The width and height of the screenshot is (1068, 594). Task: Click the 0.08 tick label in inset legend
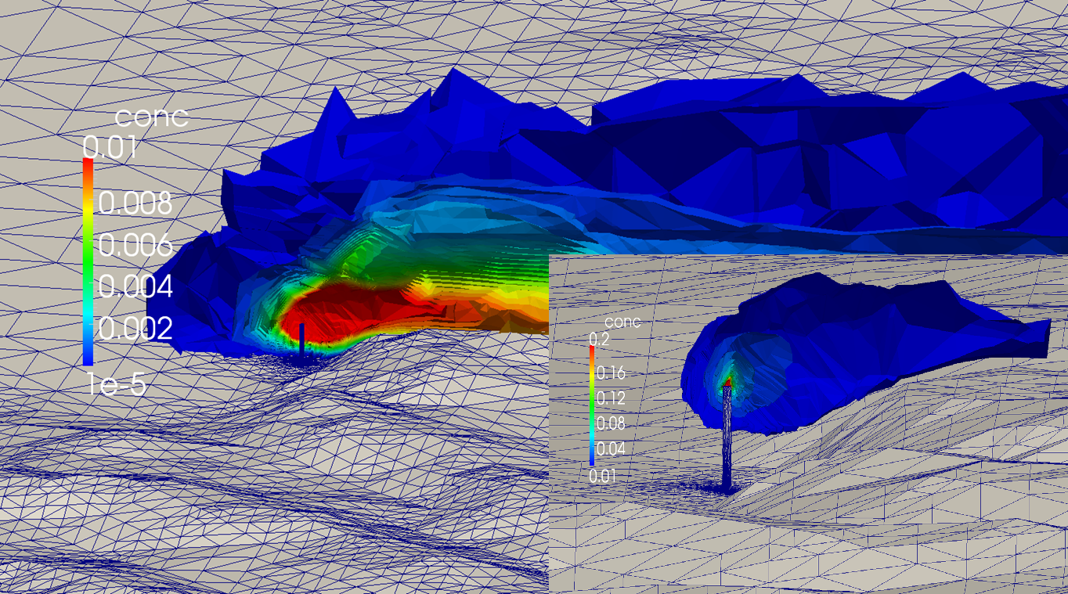[611, 425]
